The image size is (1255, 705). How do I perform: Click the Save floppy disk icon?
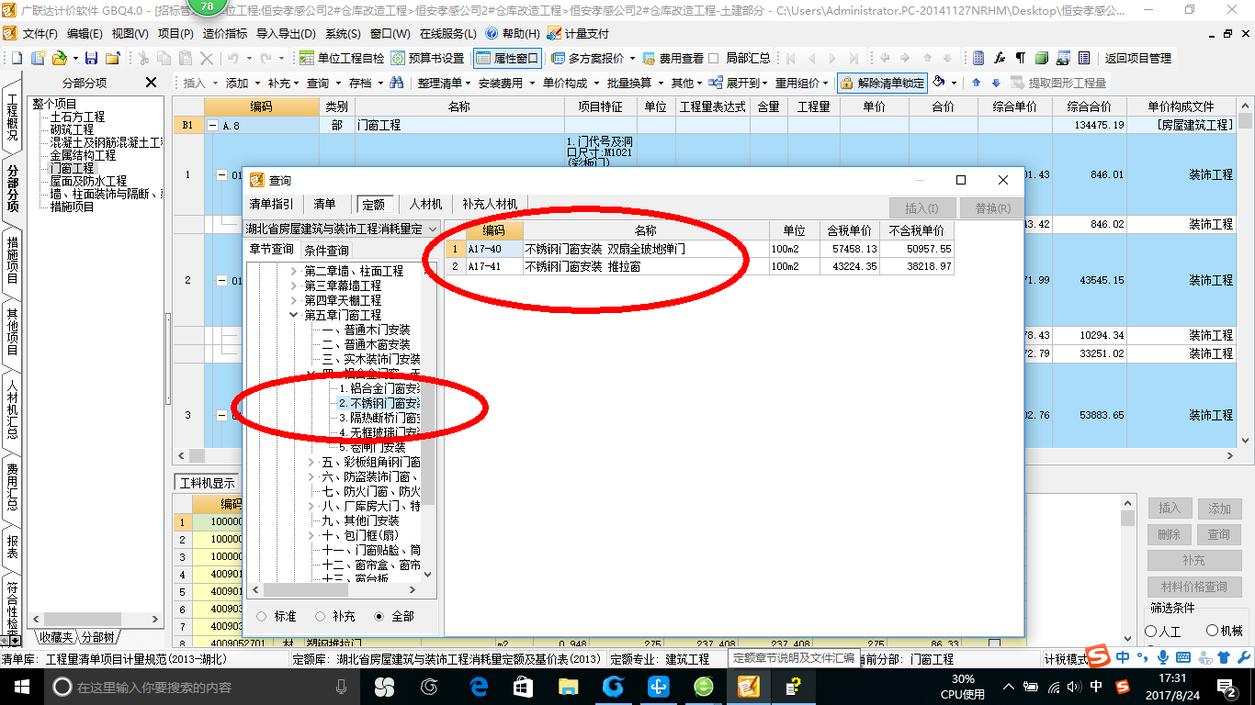click(92, 58)
